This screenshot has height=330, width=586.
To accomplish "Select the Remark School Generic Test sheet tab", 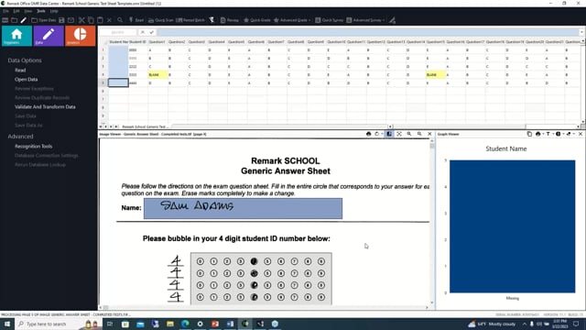I will (145, 126).
